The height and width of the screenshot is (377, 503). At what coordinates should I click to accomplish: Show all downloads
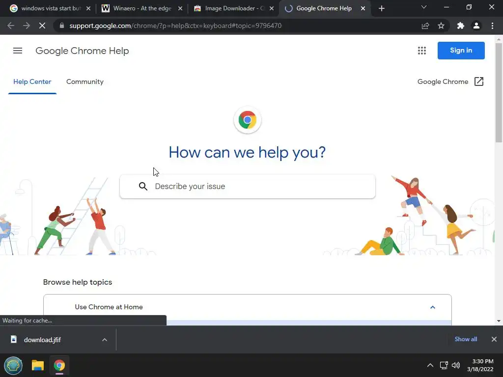click(x=466, y=339)
